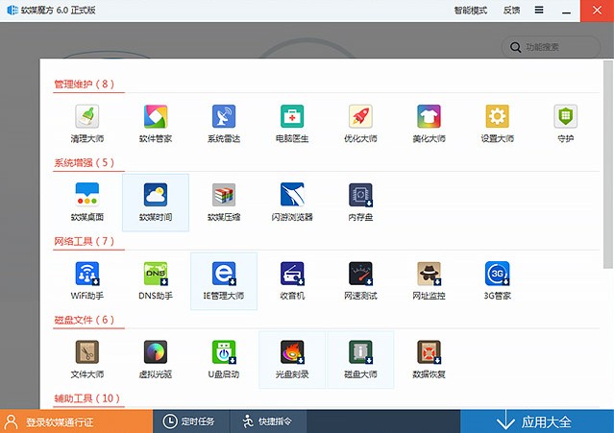Open DNS助手 tool

pos(156,280)
